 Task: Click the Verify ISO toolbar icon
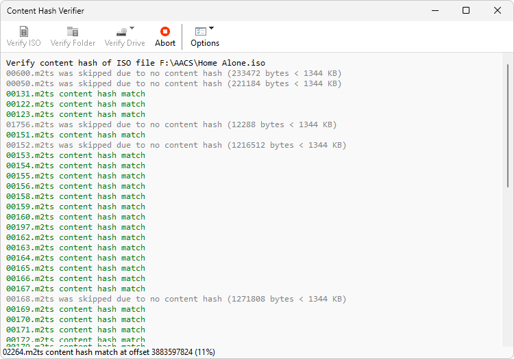pyautogui.click(x=24, y=31)
